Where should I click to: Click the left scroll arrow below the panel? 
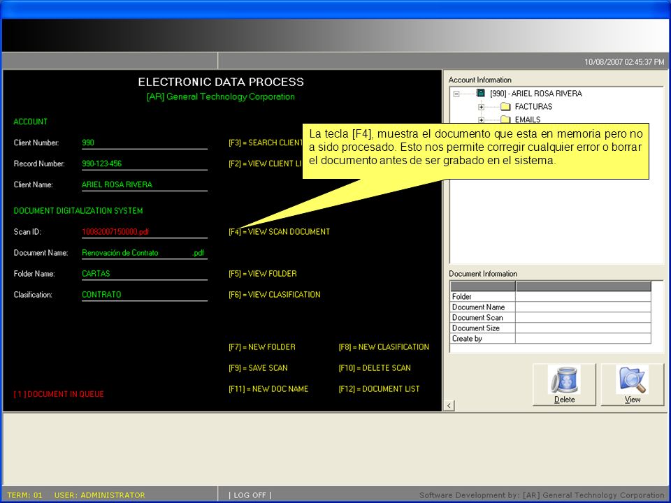point(449,405)
